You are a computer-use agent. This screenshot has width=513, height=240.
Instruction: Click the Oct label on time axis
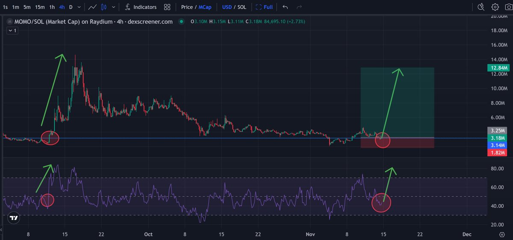[148, 234]
